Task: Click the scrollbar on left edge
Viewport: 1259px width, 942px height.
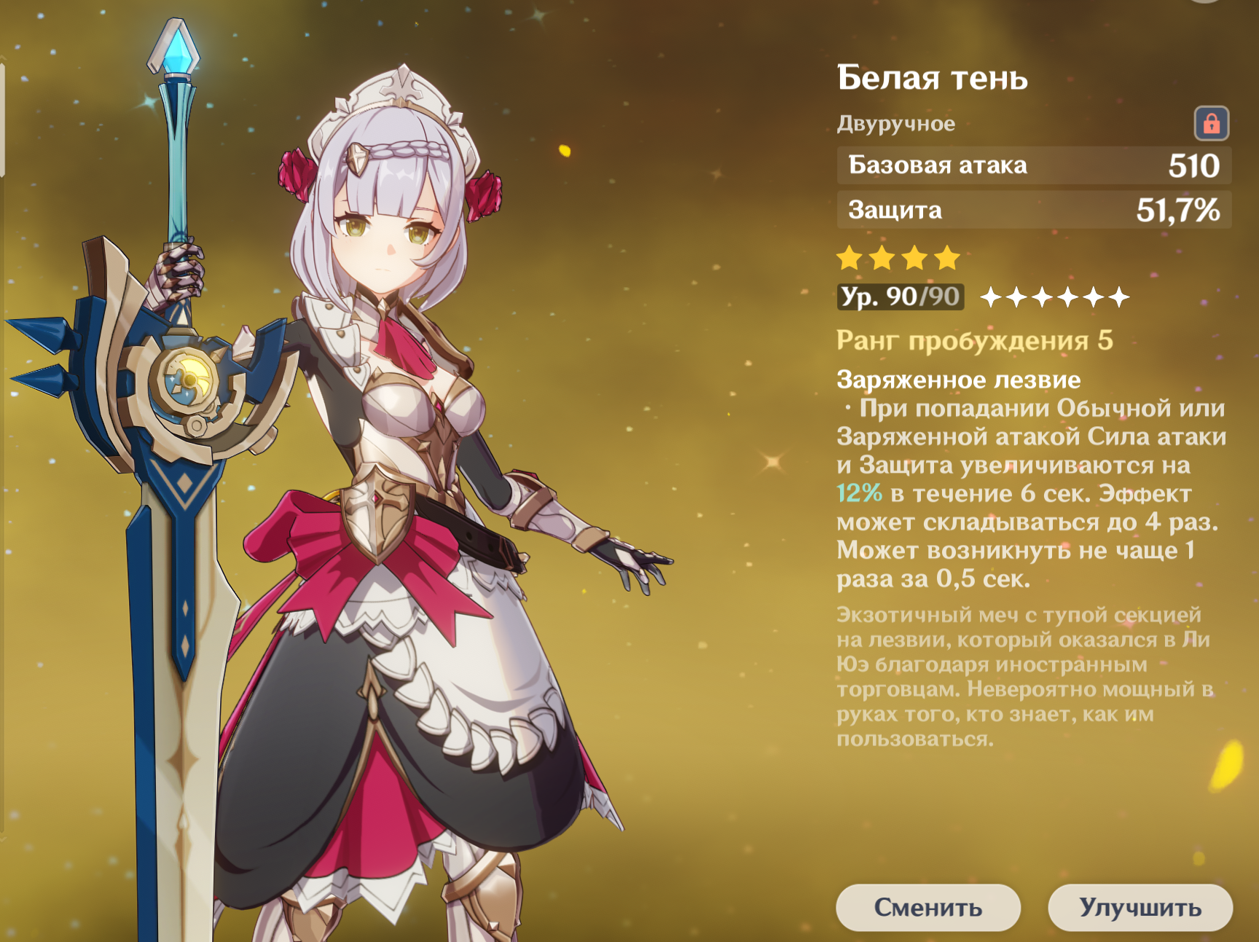Action: click(3, 120)
